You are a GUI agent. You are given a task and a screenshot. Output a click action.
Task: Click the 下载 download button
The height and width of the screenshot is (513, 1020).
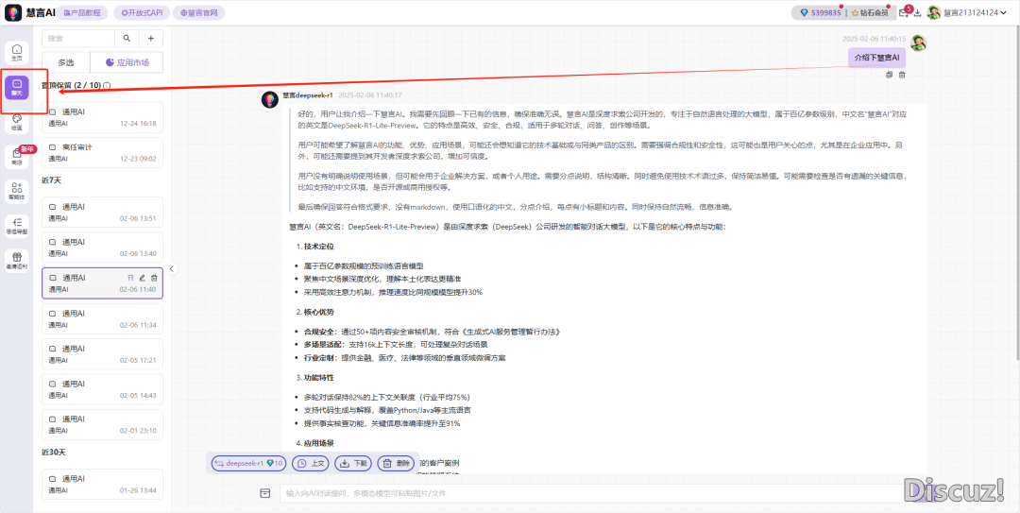[x=353, y=464]
